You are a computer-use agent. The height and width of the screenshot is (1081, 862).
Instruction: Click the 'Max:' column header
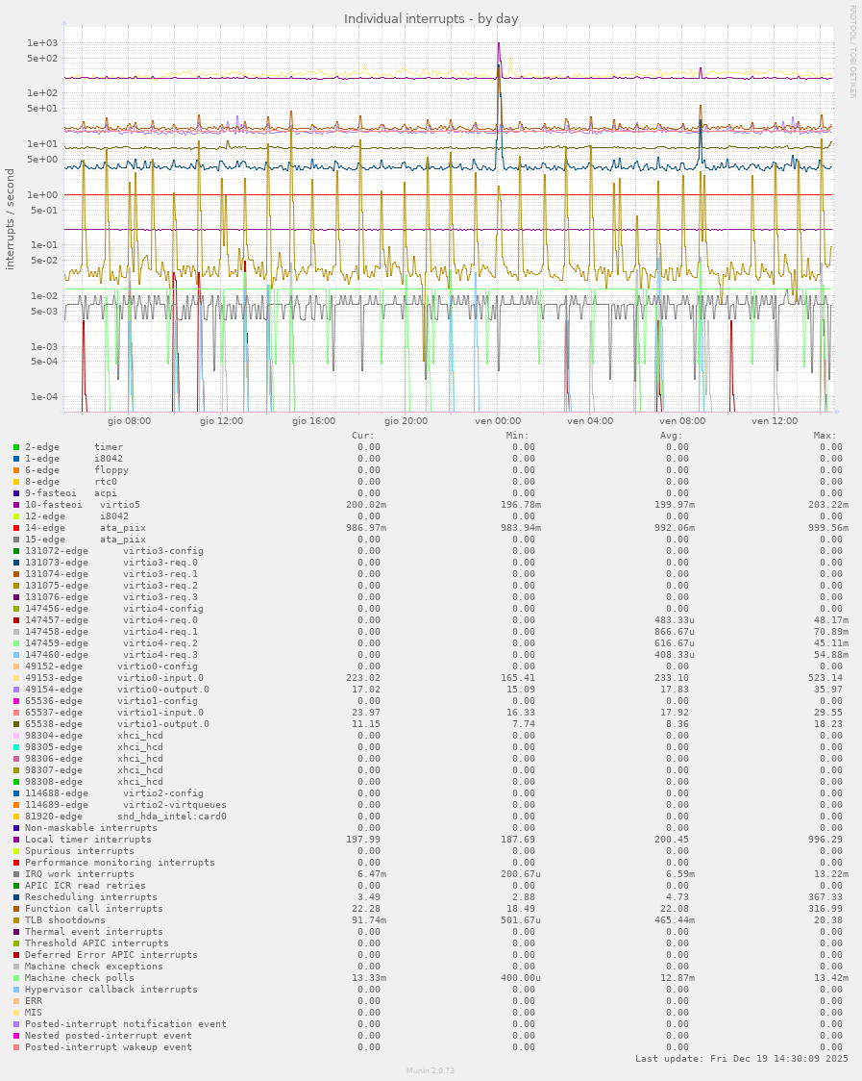(825, 435)
